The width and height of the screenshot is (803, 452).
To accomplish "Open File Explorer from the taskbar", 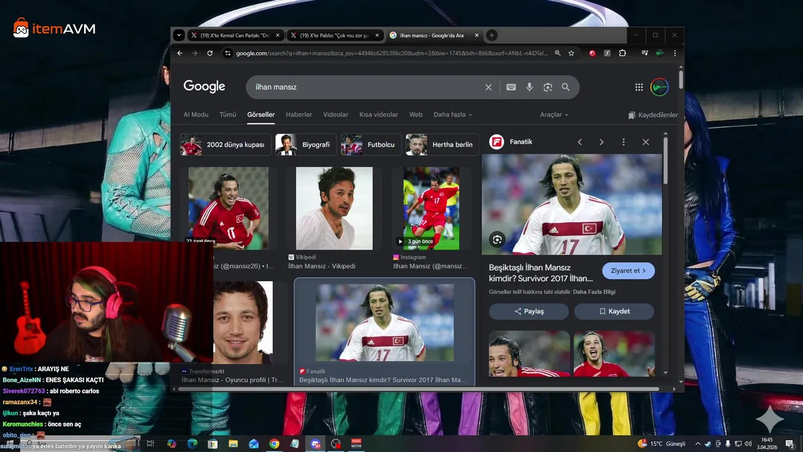I will tap(233, 443).
